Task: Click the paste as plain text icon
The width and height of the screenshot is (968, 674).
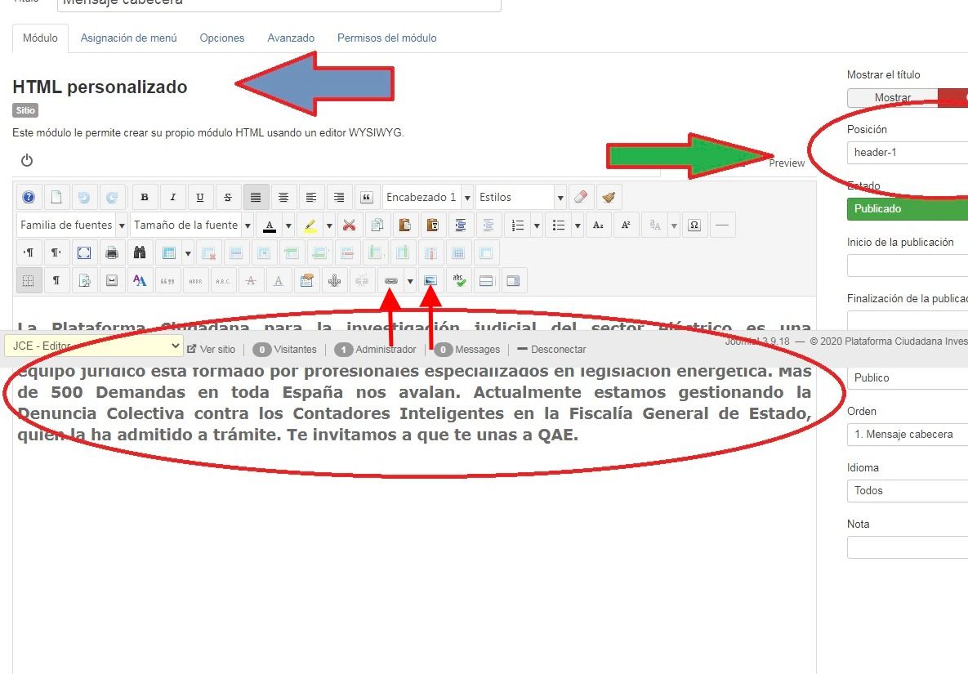Action: (433, 225)
